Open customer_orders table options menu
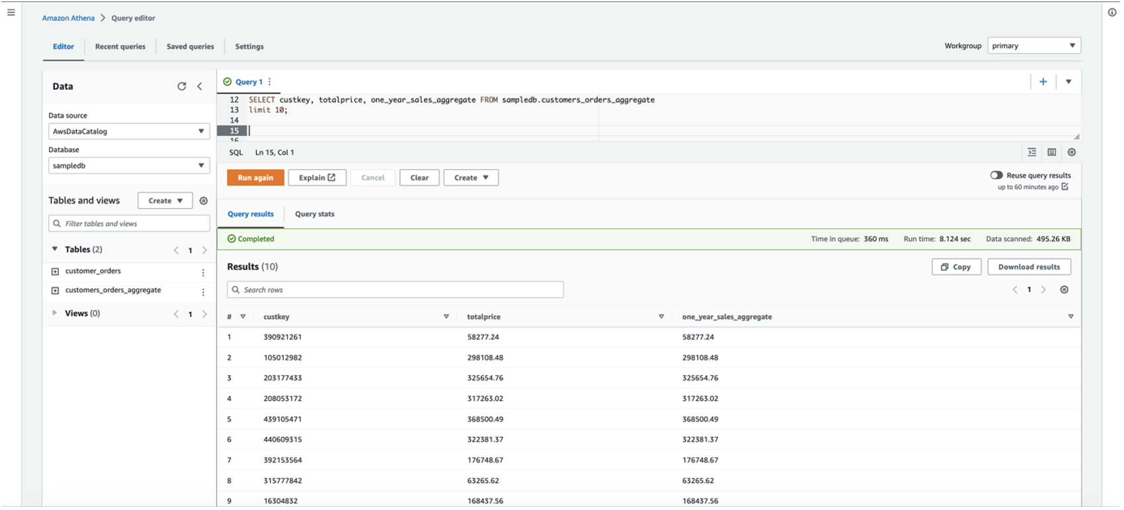This screenshot has height=510, width=1124. (x=203, y=272)
